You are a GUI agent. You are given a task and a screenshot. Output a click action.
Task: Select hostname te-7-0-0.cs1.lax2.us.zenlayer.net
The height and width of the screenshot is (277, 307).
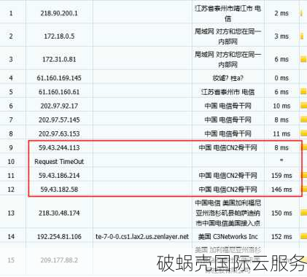tap(142, 236)
